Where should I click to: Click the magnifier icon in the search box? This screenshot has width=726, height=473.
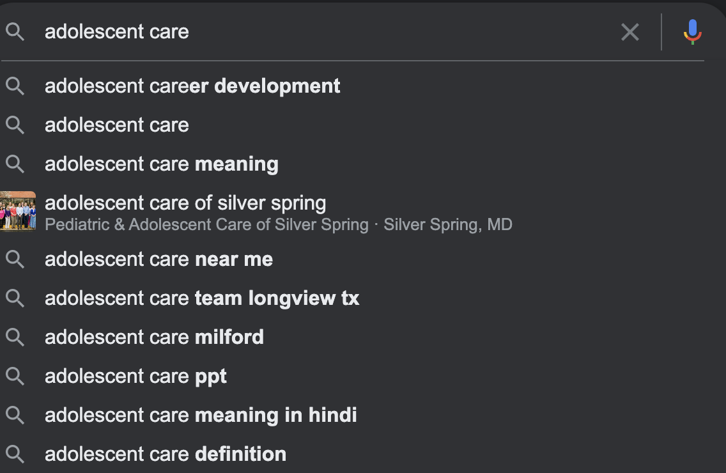pos(15,32)
